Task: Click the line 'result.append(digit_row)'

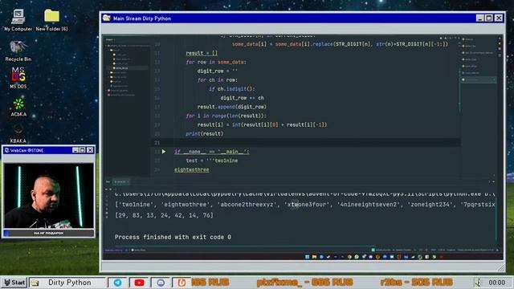Action: [x=232, y=107]
